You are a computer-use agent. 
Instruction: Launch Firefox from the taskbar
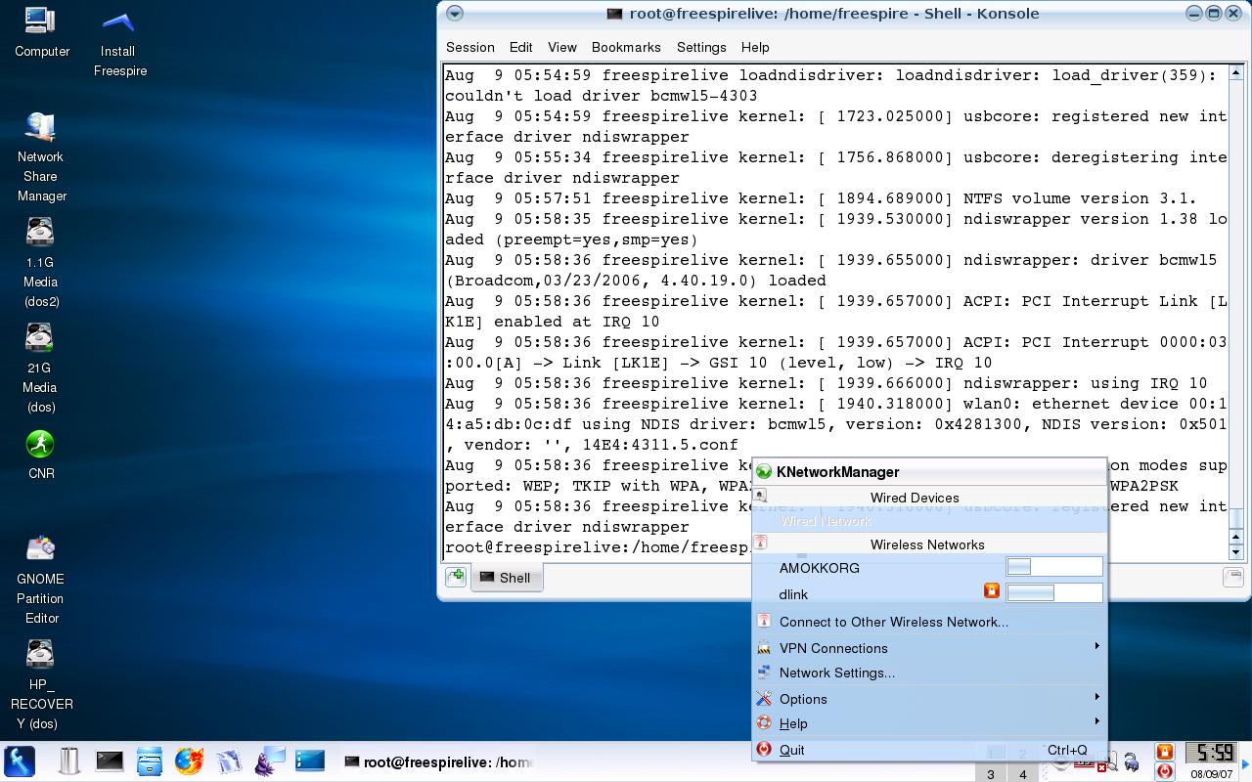[x=189, y=760]
